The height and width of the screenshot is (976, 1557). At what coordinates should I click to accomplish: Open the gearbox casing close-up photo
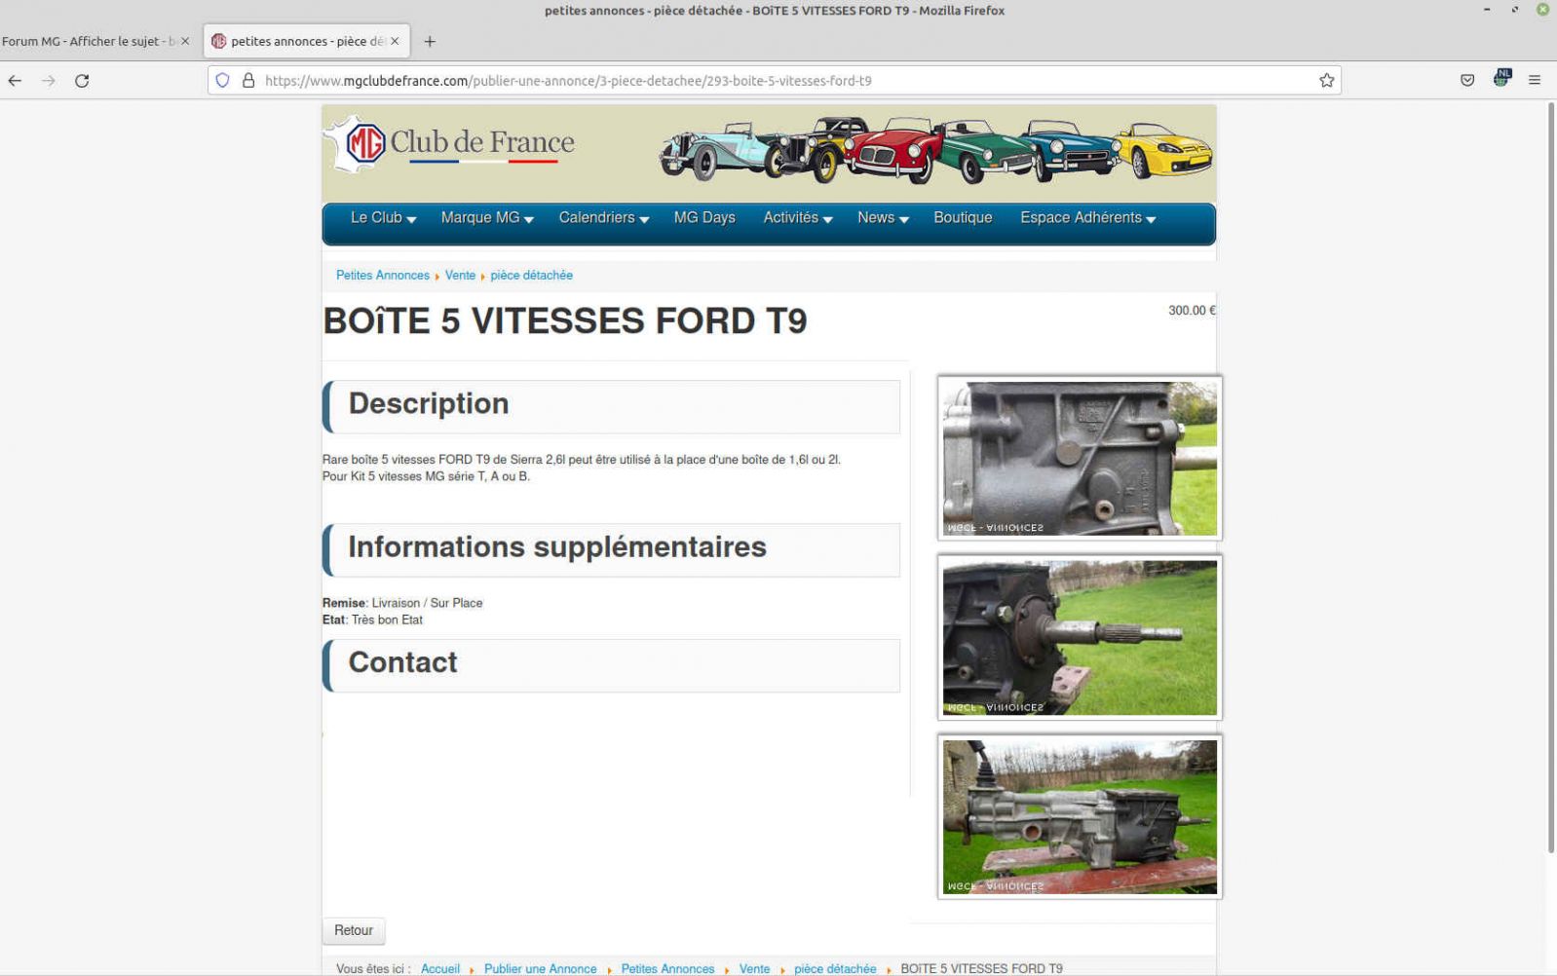pos(1080,459)
